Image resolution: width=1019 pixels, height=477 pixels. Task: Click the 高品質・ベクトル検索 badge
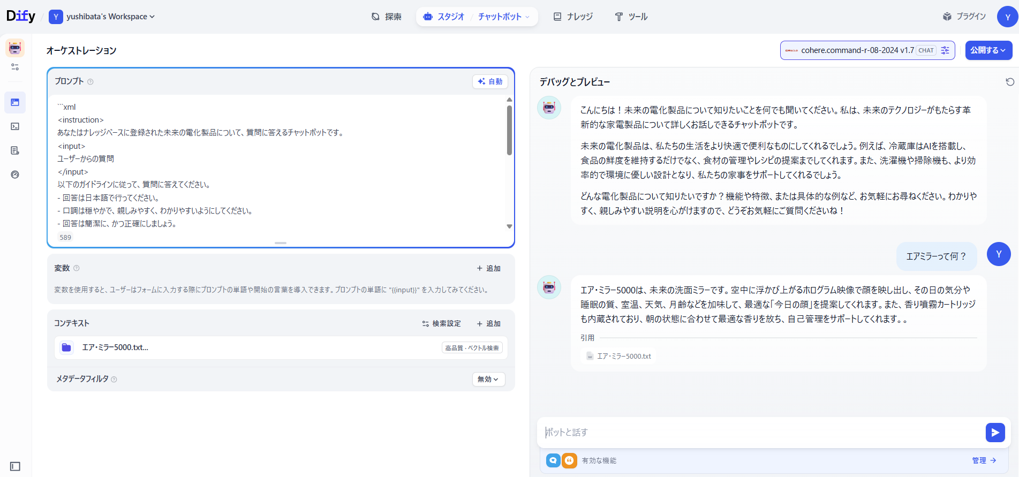pyautogui.click(x=472, y=348)
